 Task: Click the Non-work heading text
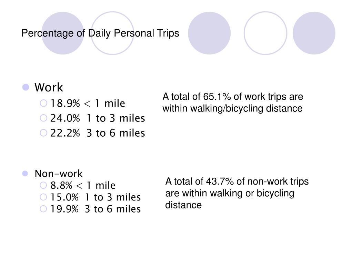click(x=59, y=174)
